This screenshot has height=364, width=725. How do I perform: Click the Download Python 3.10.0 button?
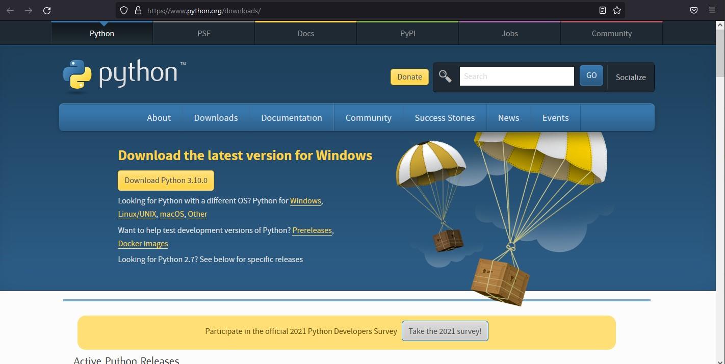click(x=166, y=180)
